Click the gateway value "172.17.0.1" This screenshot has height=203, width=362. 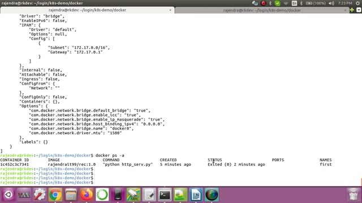88,52
